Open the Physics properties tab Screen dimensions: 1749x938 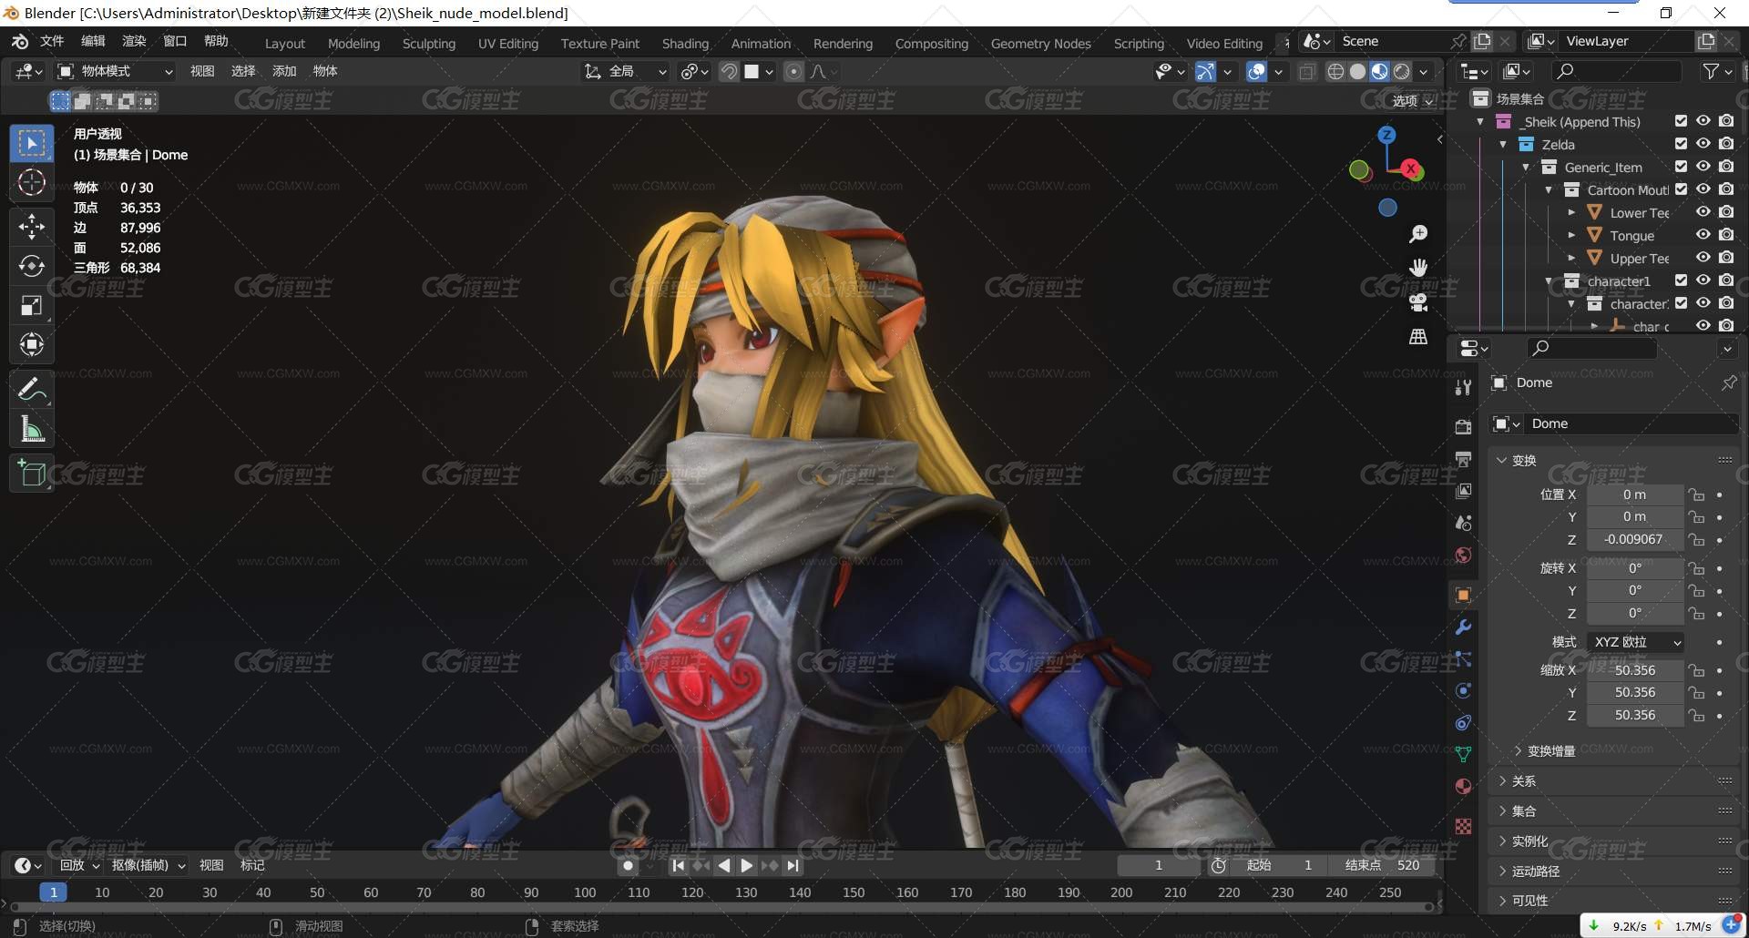click(x=1464, y=691)
